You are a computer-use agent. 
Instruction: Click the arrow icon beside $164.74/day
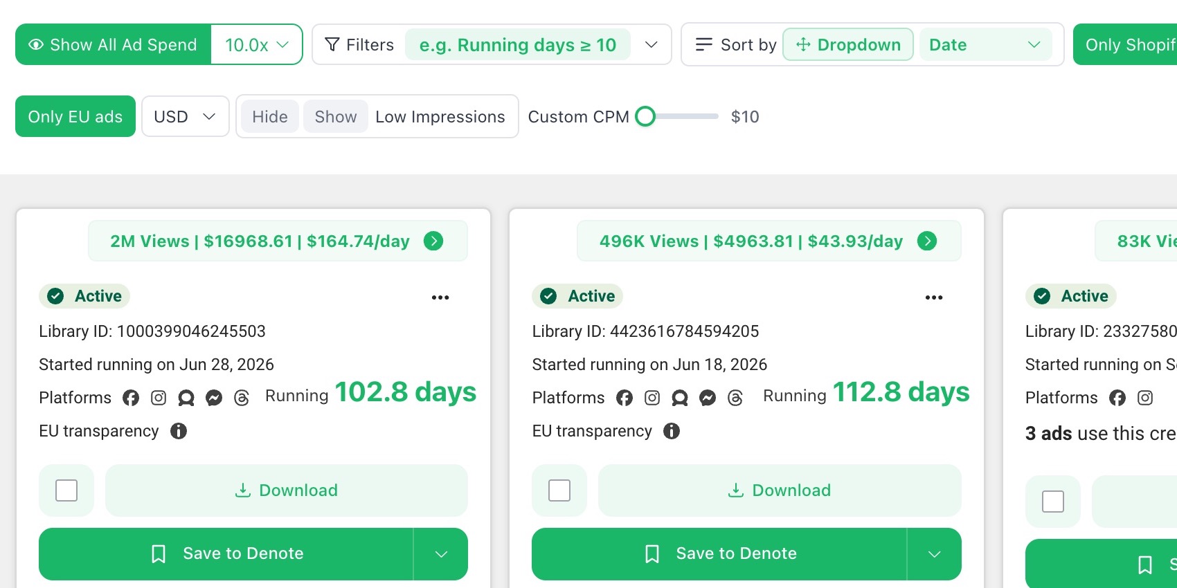[433, 241]
